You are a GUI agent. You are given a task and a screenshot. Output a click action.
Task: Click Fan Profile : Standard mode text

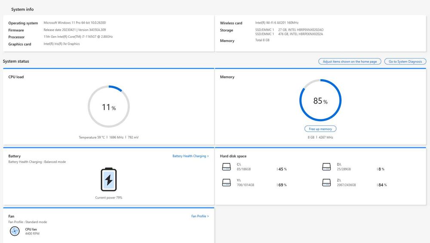pyautogui.click(x=28, y=222)
